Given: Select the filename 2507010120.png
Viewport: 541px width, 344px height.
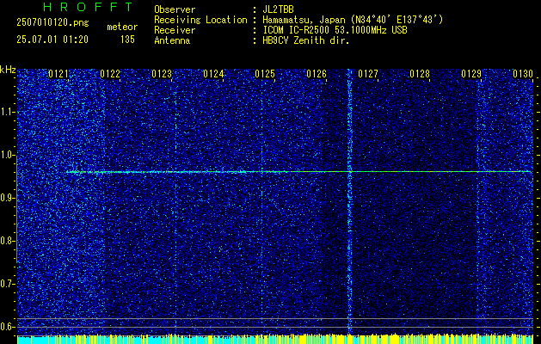Looking at the screenshot, I should pos(52,23).
